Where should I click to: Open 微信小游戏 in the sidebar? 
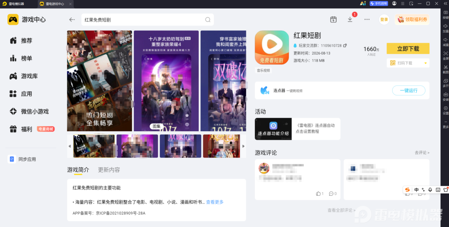[x=29, y=112]
